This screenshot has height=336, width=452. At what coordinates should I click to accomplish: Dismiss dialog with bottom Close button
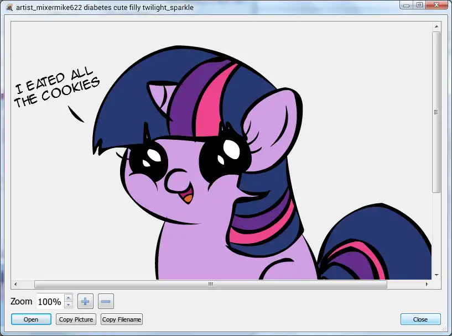pyautogui.click(x=420, y=319)
